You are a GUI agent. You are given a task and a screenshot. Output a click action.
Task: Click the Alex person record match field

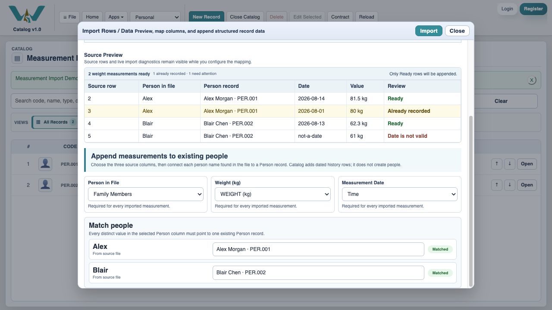point(318,249)
